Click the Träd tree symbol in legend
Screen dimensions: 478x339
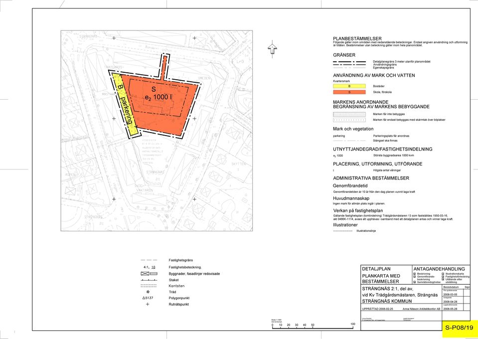(148, 292)
